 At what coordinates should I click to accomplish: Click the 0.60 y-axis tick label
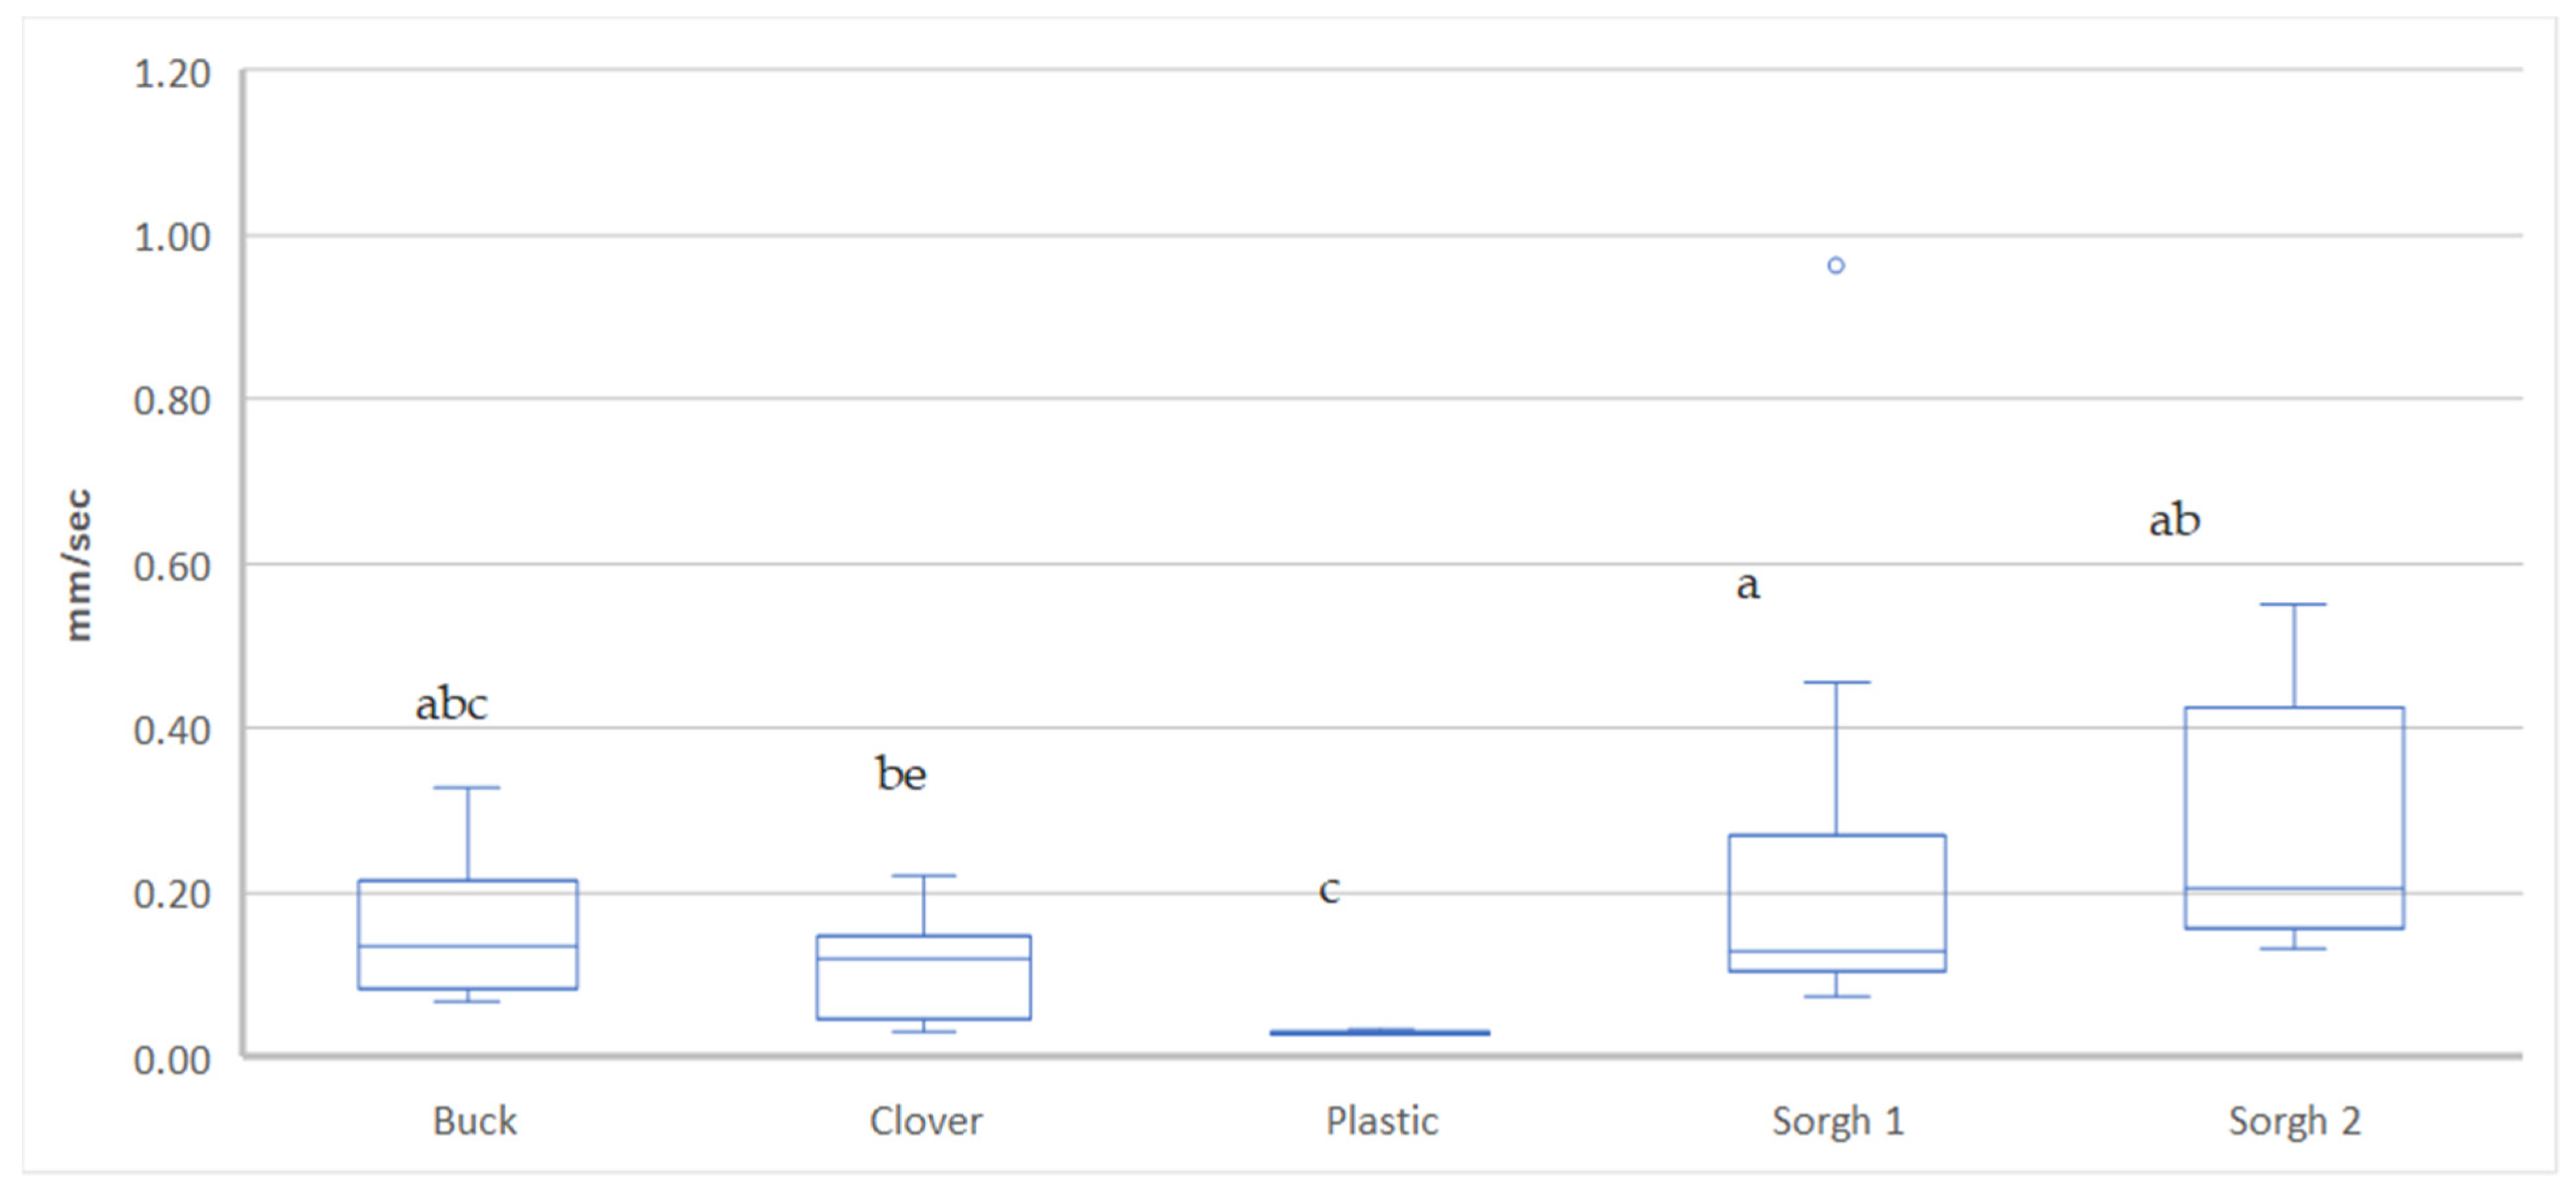[x=172, y=567]
